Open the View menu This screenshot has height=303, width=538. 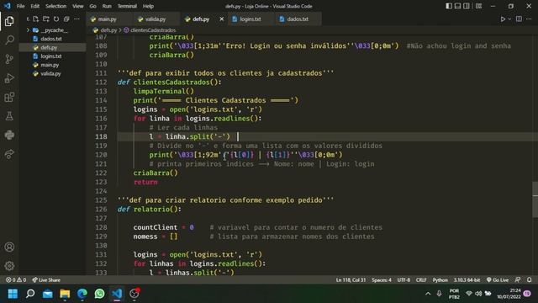(x=78, y=6)
